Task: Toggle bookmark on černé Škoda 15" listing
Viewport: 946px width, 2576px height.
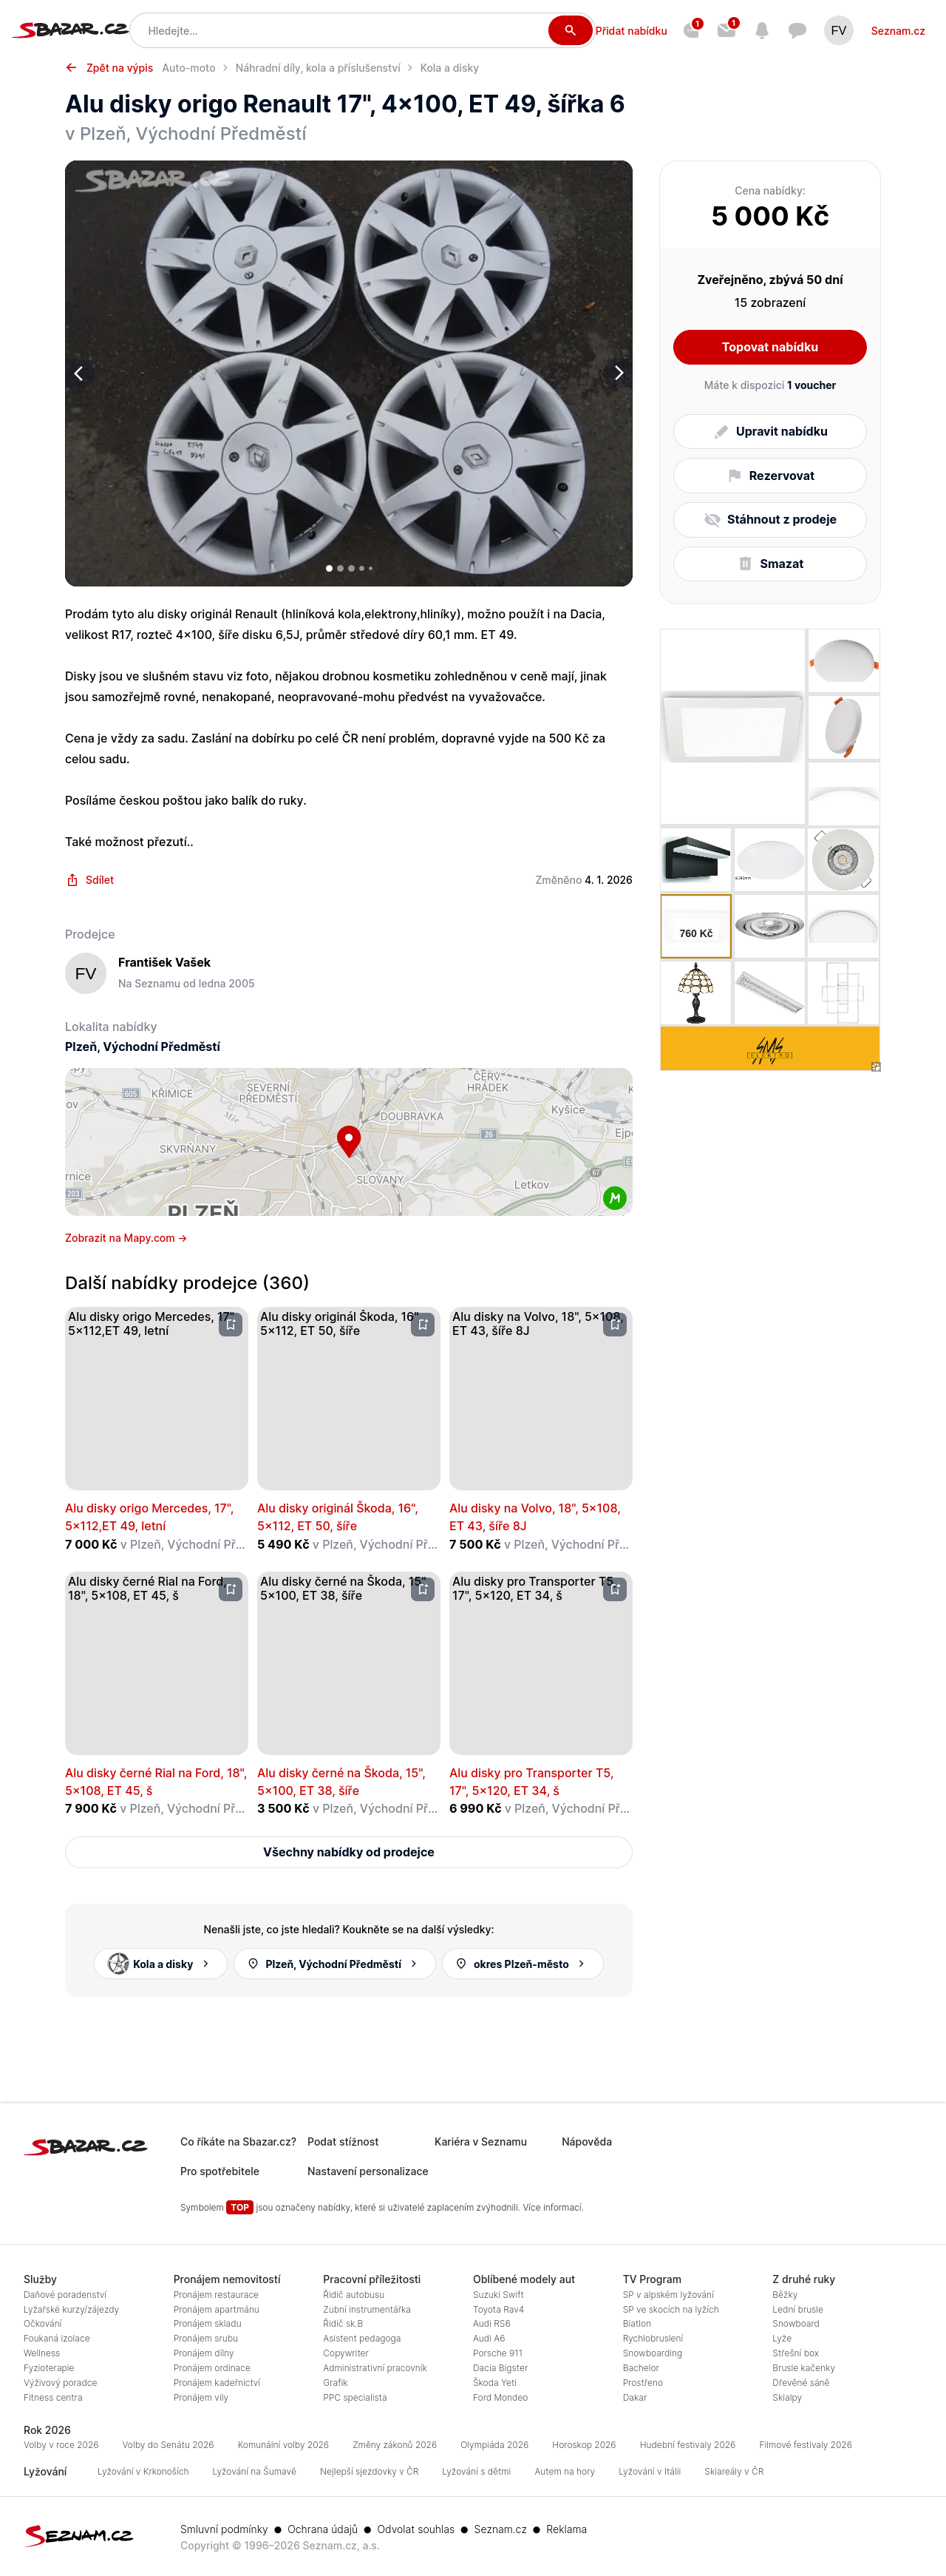Action: [423, 1589]
